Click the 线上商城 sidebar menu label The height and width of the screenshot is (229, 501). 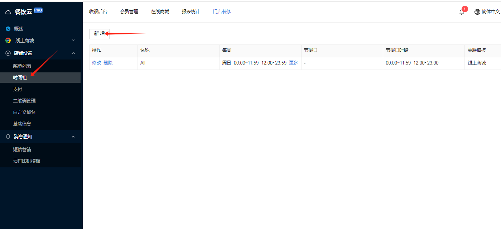(x=25, y=40)
